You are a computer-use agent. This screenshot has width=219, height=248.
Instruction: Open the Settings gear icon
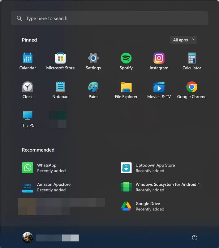[93, 58]
